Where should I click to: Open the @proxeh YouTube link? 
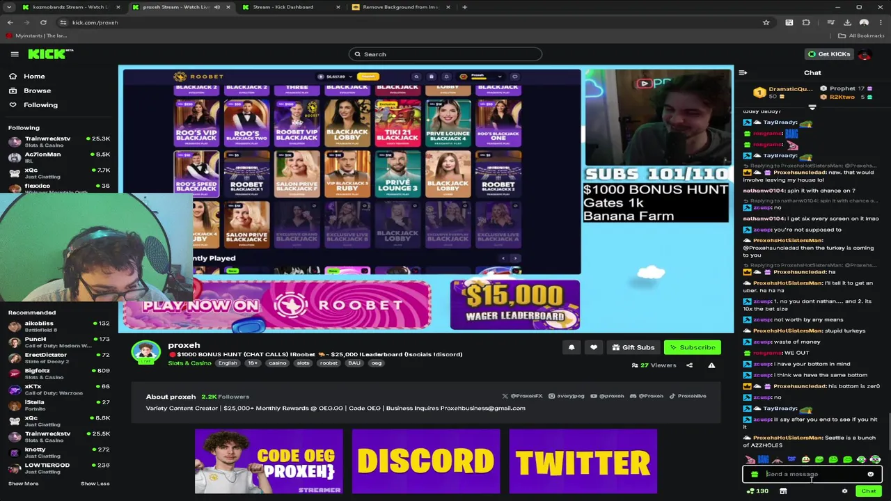point(608,396)
